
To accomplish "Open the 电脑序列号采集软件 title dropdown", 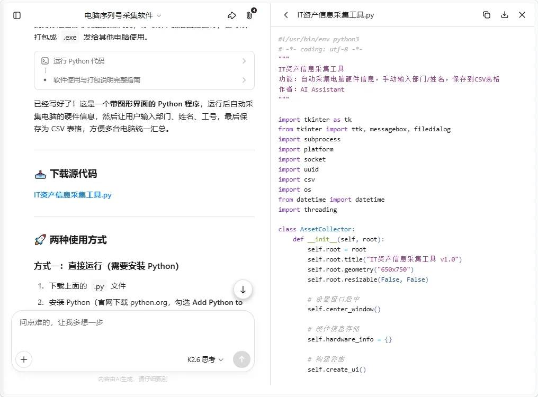I will (122, 15).
